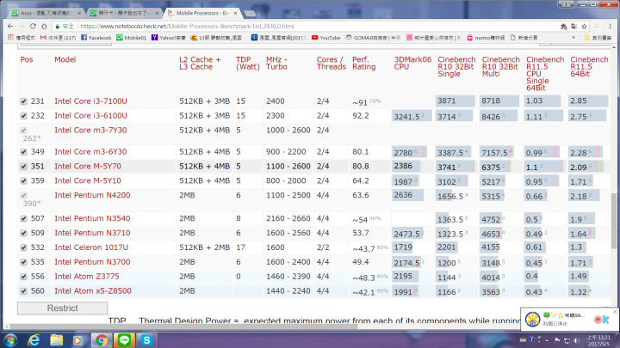
Task: Open the Intel Pentium N3700 link
Action: (x=92, y=262)
